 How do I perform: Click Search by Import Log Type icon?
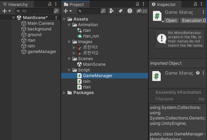click(130, 11)
